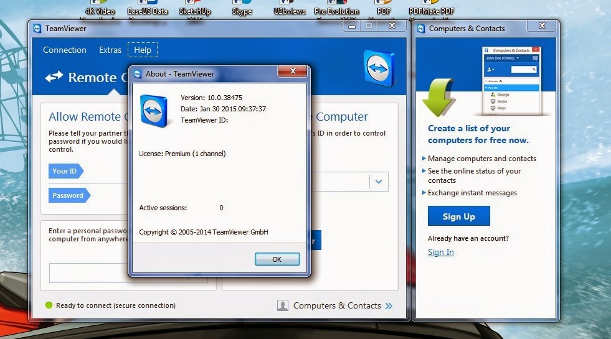Viewport: 611px width, 339px height.
Task: Click the 4K Video desktop shortcut
Action: pyautogui.click(x=100, y=10)
